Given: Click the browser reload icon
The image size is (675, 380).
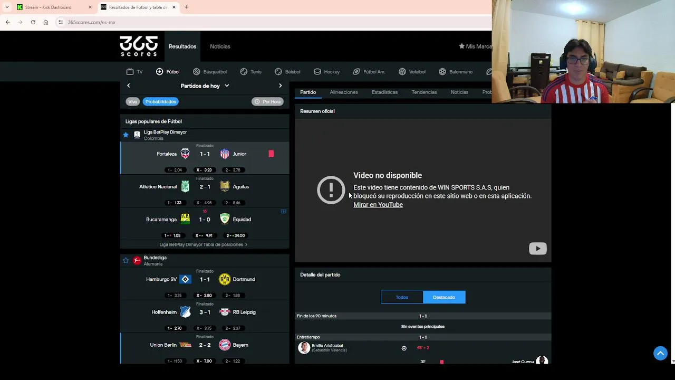Looking at the screenshot, I should point(33,22).
